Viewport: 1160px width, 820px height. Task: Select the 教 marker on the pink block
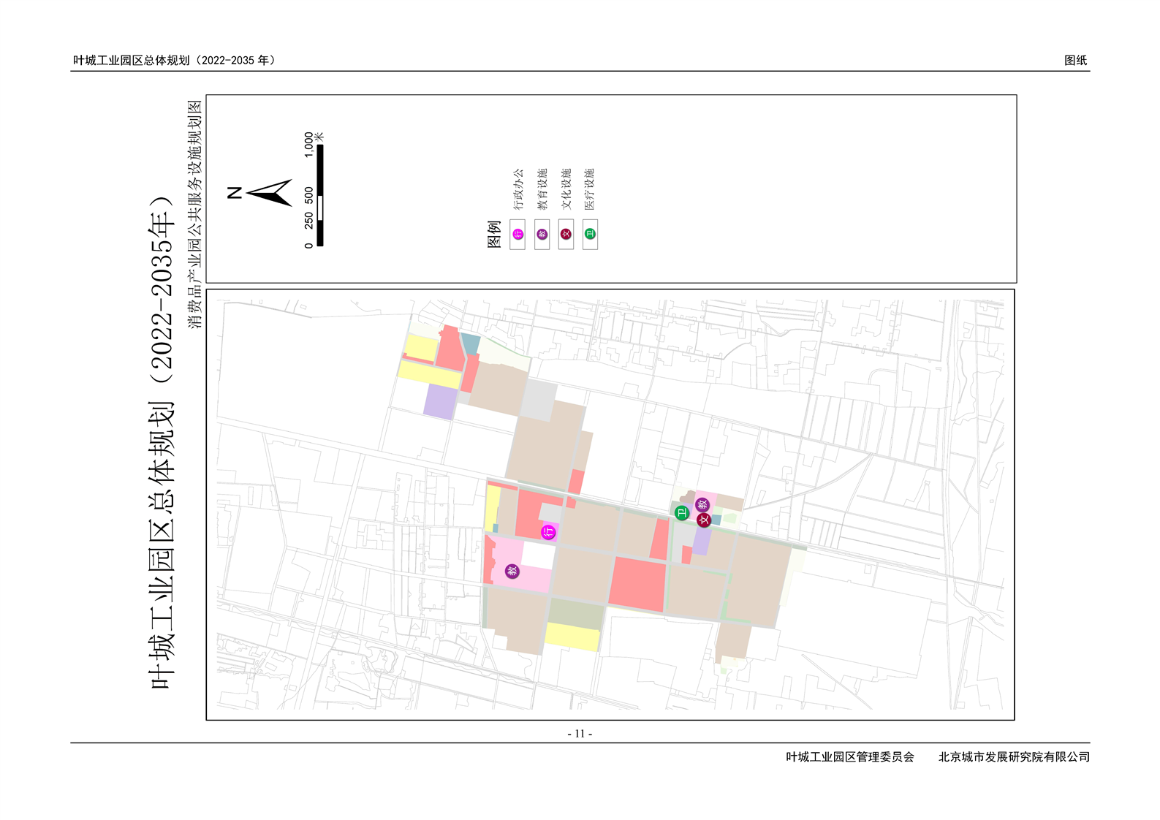click(512, 570)
